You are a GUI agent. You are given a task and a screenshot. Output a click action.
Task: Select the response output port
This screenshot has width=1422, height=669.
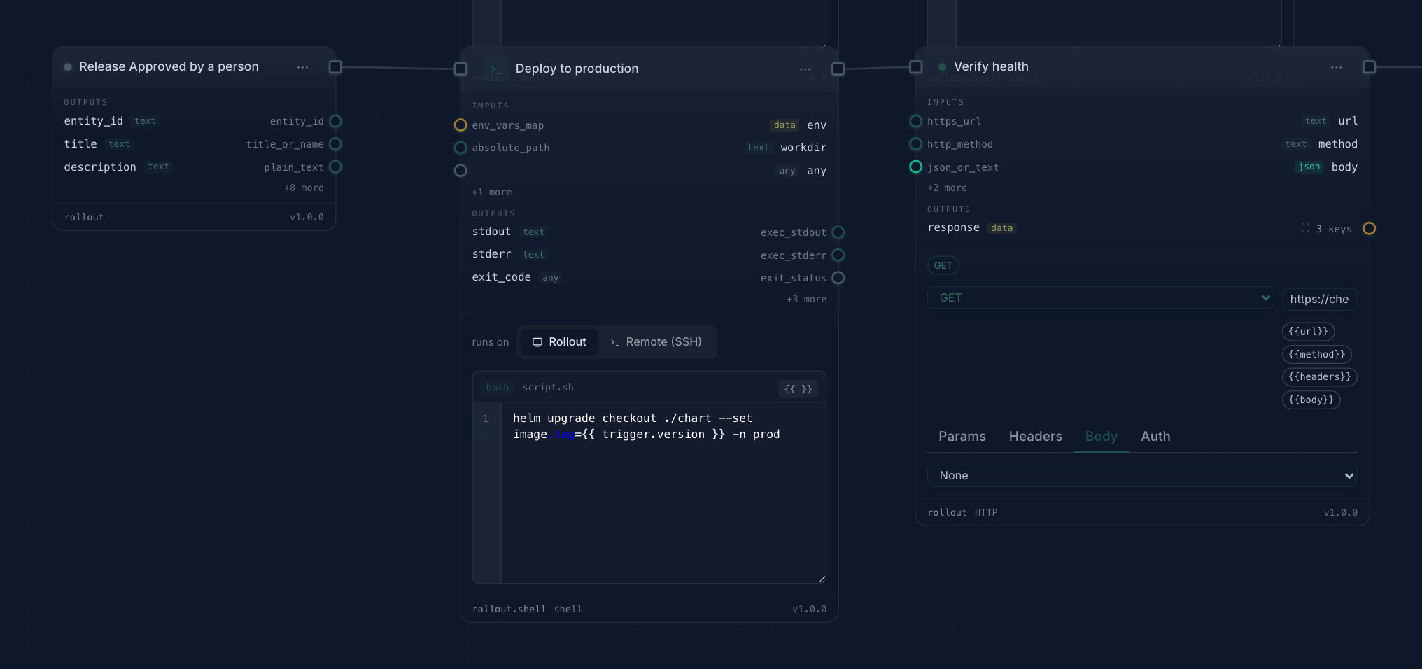1369,228
